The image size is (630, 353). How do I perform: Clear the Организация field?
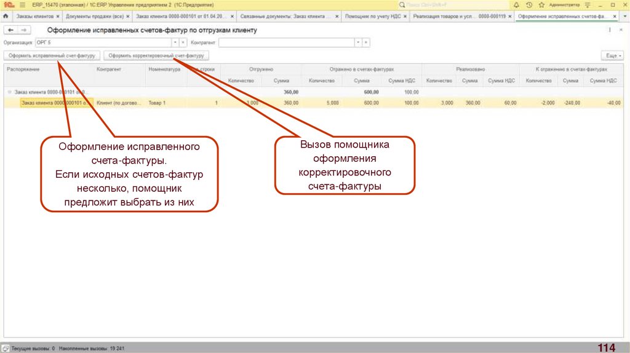(x=183, y=42)
